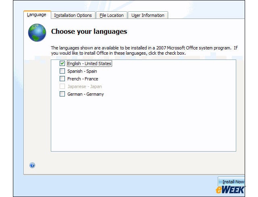Click the 'Japanese - Japan' disabled label
This screenshot has height=197, width=258.
coord(85,86)
